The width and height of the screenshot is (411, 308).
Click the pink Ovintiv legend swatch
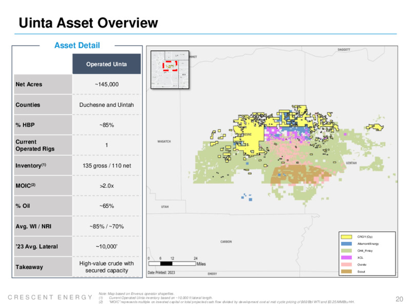tap(346, 264)
